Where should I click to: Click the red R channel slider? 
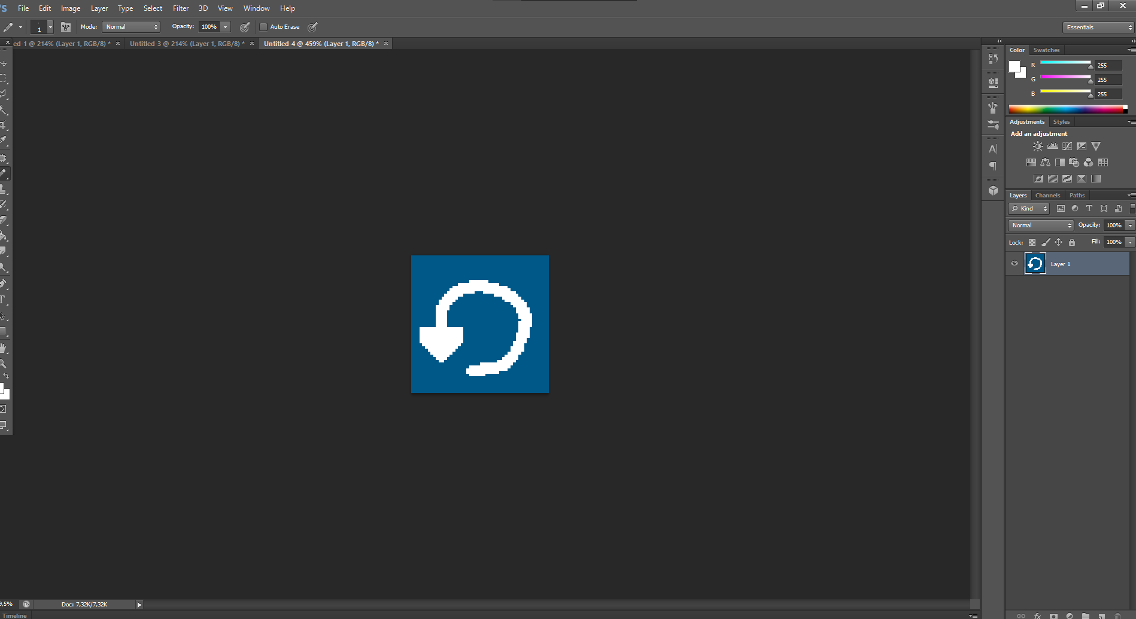[x=1065, y=63]
